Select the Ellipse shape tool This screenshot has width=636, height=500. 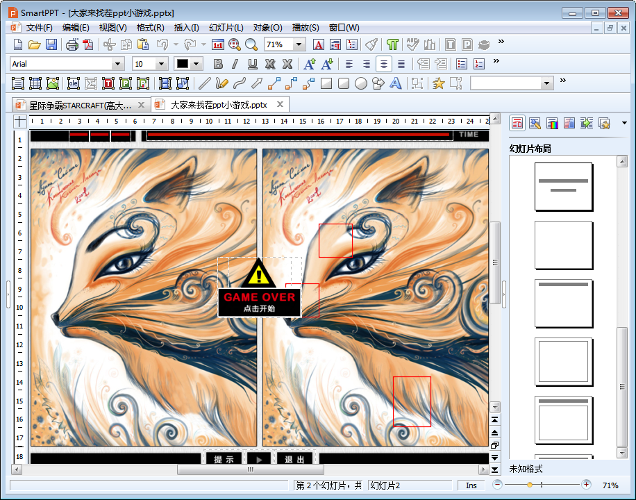coord(361,83)
